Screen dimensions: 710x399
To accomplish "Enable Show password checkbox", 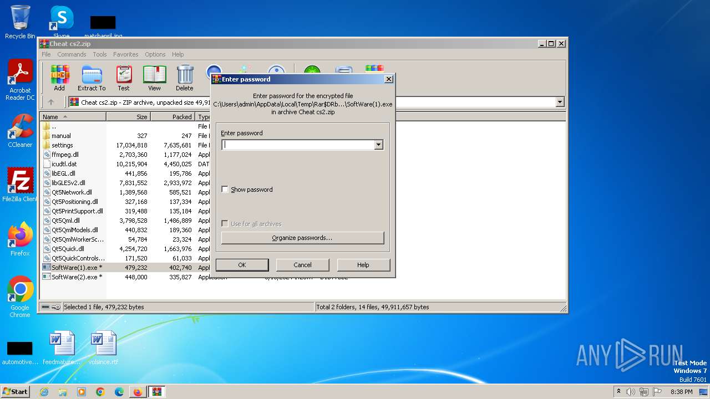I will pyautogui.click(x=225, y=190).
